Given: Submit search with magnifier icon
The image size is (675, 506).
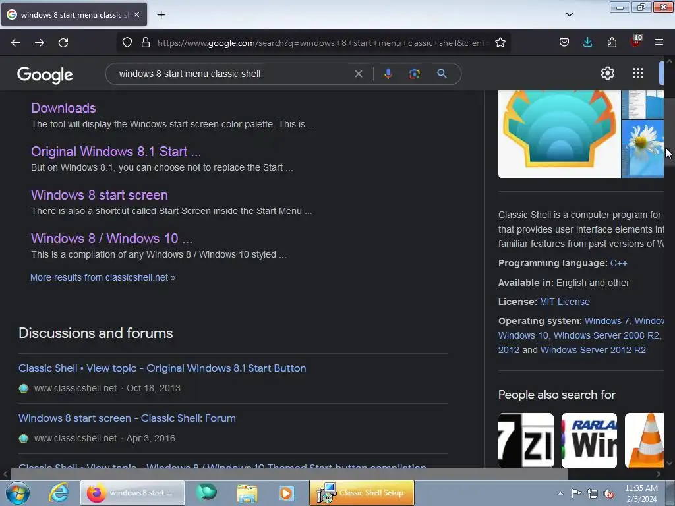Looking at the screenshot, I should click(442, 74).
